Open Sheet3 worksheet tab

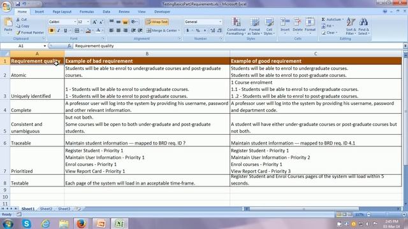pos(64,209)
